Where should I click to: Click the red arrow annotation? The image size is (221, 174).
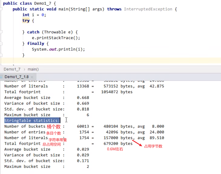coord(137,144)
